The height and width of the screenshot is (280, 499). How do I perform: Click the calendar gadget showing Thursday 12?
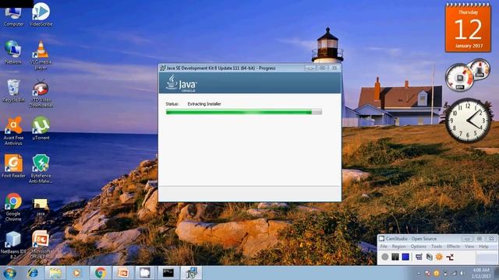pyautogui.click(x=468, y=27)
